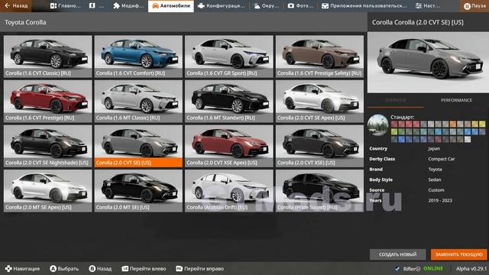489x275 pixels.
Task: Click the Пауза button
Action: 474,6
